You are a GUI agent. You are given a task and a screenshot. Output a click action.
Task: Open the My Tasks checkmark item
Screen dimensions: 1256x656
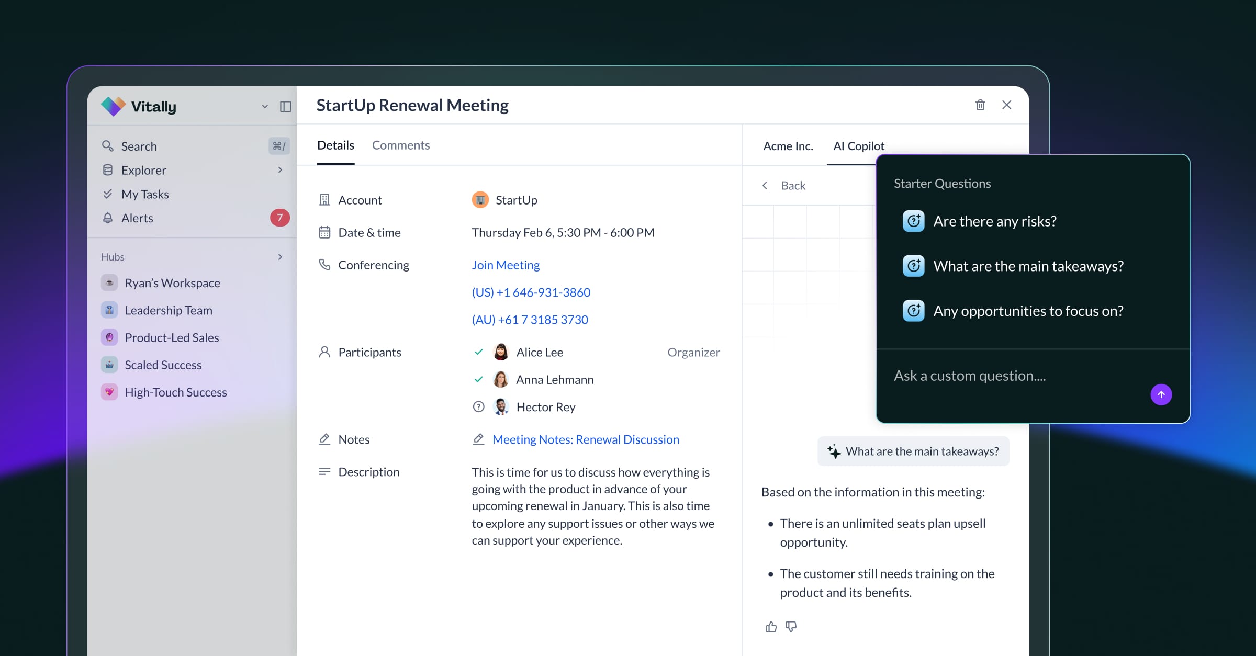[108, 194]
